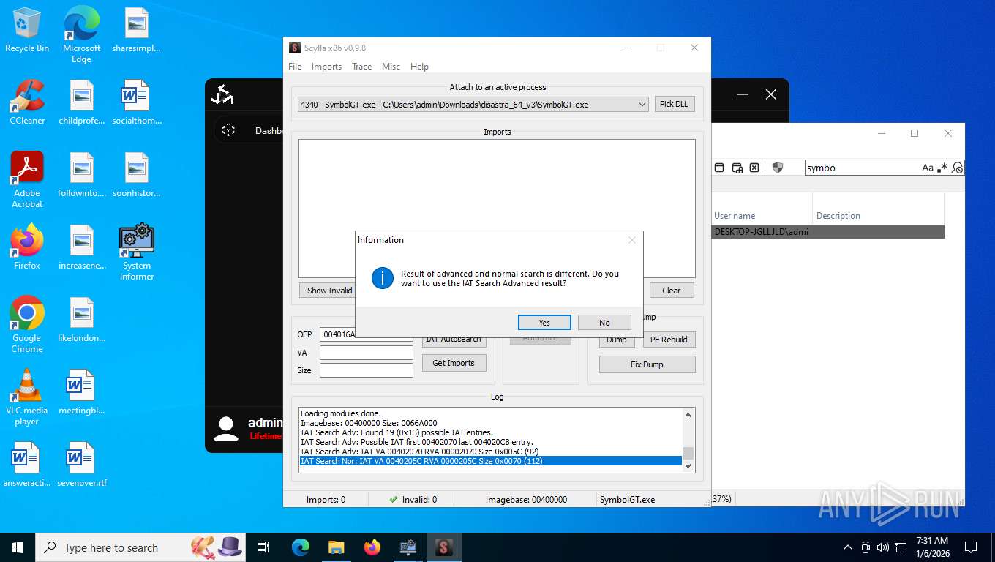Click the Dashboard crosshair icon in dark app
Screen dimensions: 995x562
pyautogui.click(x=228, y=130)
